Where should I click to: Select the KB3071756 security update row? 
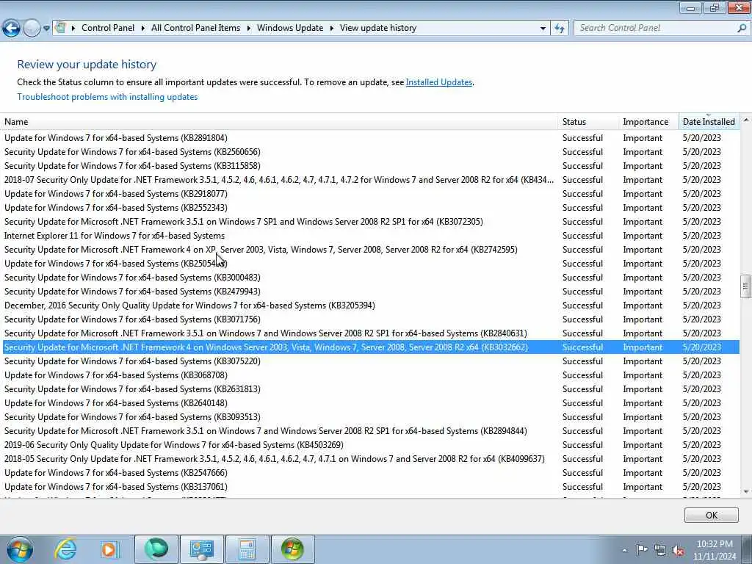point(371,319)
